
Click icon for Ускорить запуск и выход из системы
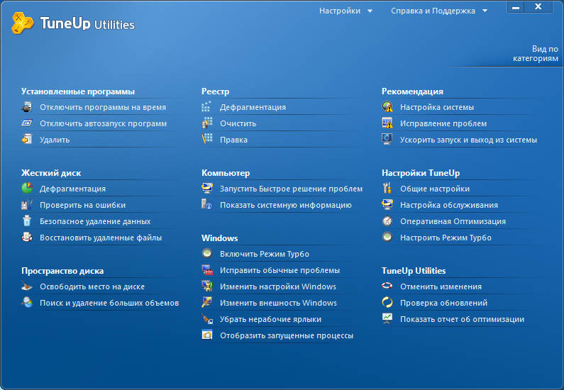(x=387, y=139)
